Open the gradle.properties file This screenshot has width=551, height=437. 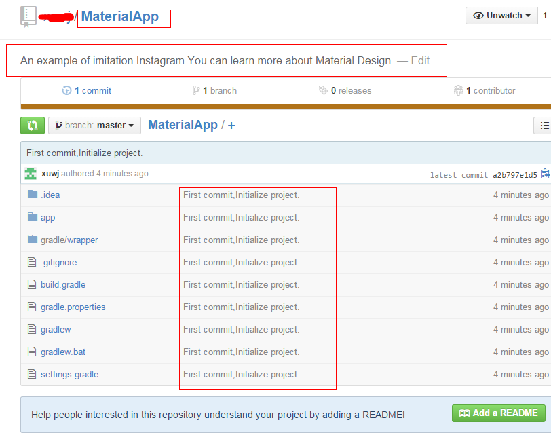(x=73, y=307)
